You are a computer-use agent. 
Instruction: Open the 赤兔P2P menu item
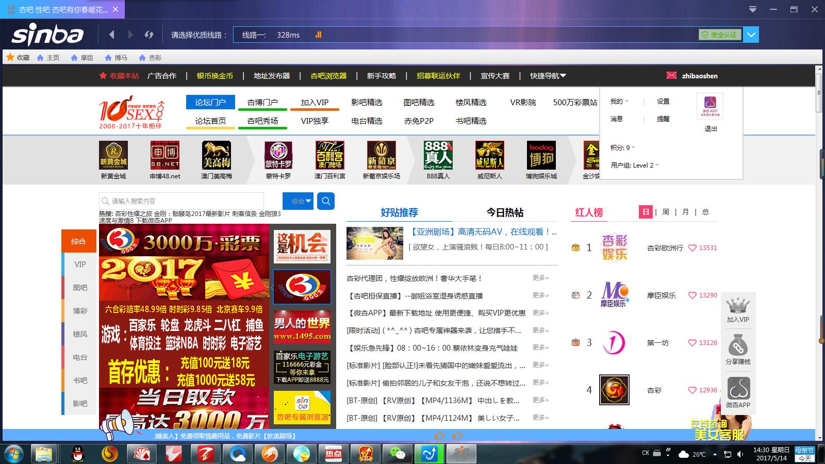tap(419, 121)
